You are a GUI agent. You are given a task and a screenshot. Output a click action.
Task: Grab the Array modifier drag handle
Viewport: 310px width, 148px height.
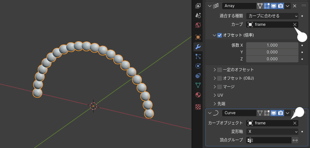[x=304, y=6]
